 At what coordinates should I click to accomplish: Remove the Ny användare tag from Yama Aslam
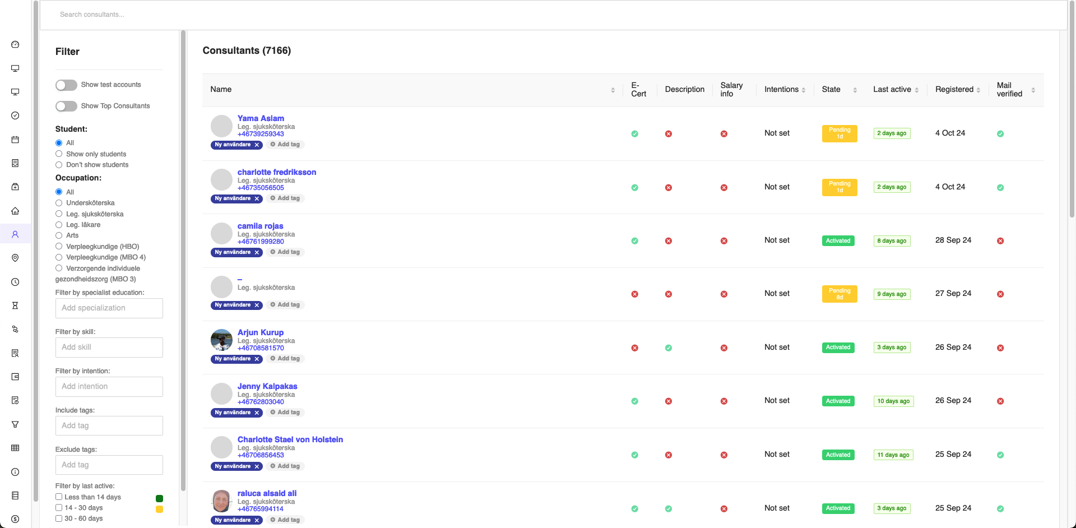[x=257, y=145]
